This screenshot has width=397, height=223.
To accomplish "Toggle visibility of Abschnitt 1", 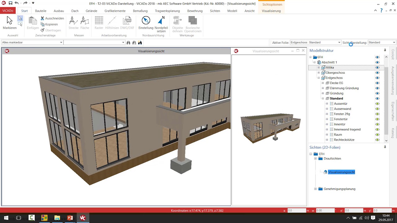I will (377, 62).
